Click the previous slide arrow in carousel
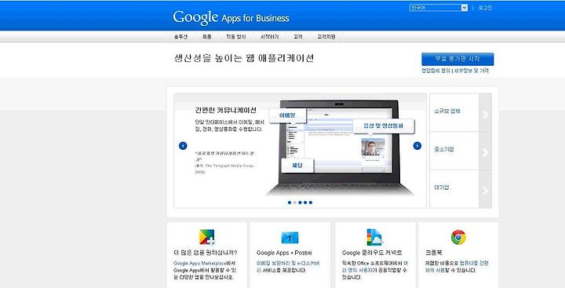The width and height of the screenshot is (565, 288). tap(183, 146)
